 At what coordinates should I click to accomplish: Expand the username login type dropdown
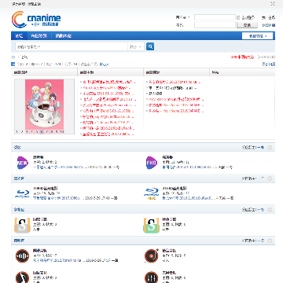click(x=183, y=17)
